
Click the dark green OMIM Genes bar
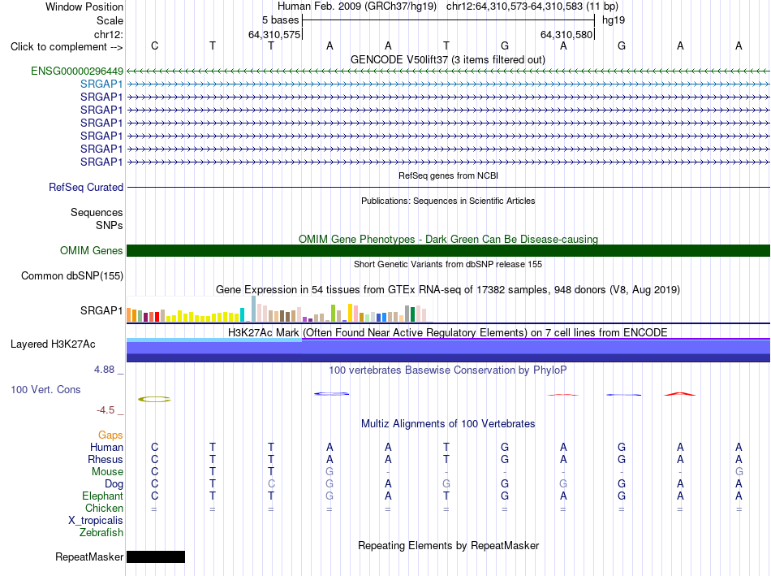point(448,250)
